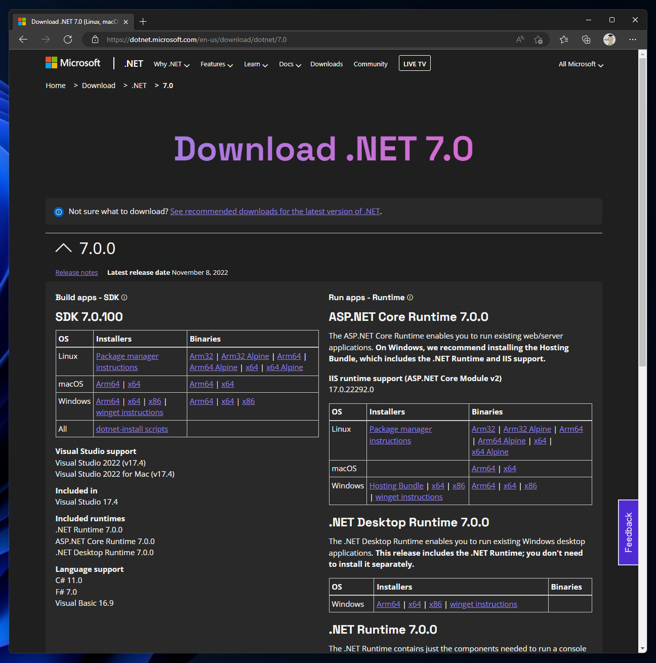Image resolution: width=656 pixels, height=663 pixels.
Task: Open the Release notes link
Action: click(77, 272)
